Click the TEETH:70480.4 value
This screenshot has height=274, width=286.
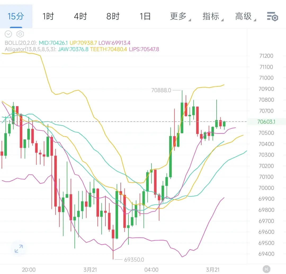(108, 49)
